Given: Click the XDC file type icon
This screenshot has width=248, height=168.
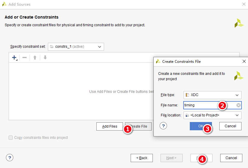Looking at the screenshot, I should pyautogui.click(x=187, y=95).
